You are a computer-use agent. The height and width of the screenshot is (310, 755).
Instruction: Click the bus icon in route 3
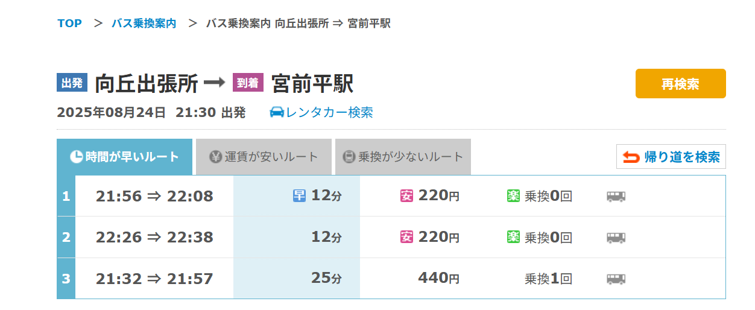(616, 279)
